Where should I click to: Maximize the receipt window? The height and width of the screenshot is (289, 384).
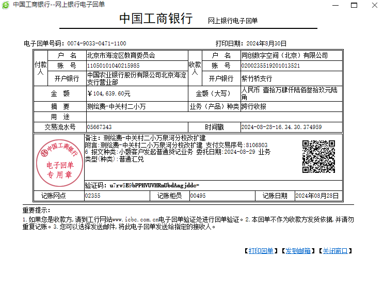[354, 5]
